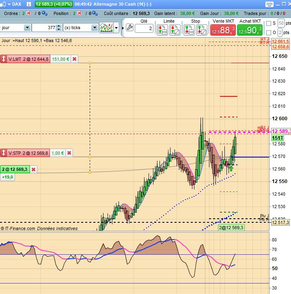Open order automation gear settings after Ordres
Screen dimensions: 291x294
tap(45, 13)
